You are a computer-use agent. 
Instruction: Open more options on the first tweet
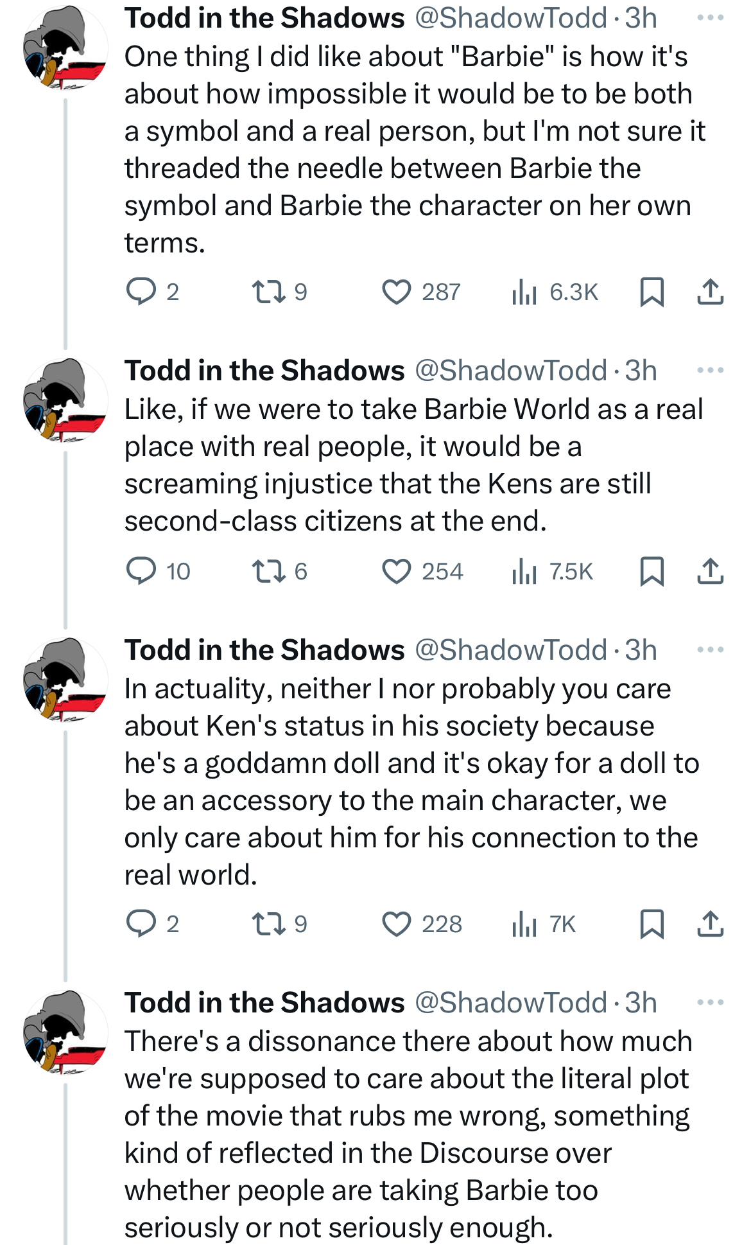point(711,18)
